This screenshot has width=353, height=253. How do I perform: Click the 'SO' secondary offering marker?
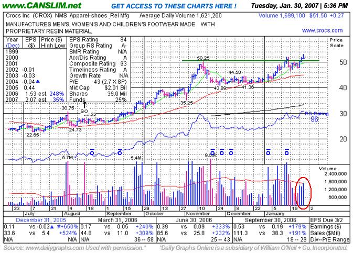point(84,111)
